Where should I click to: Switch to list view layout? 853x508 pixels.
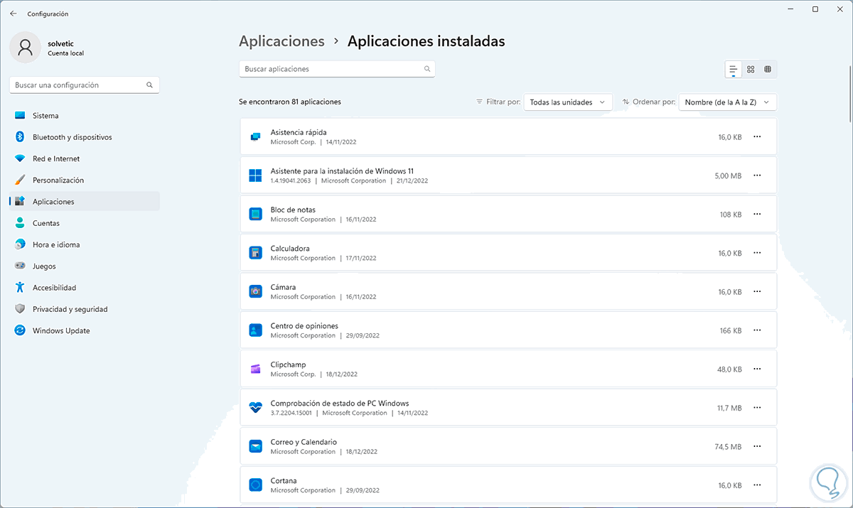[733, 69]
